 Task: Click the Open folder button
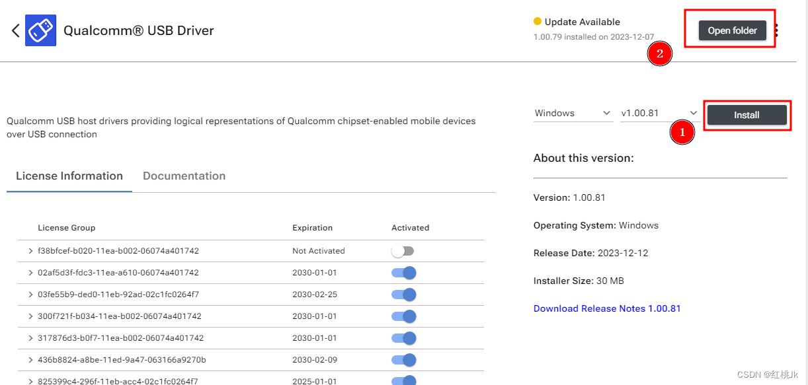tap(733, 31)
